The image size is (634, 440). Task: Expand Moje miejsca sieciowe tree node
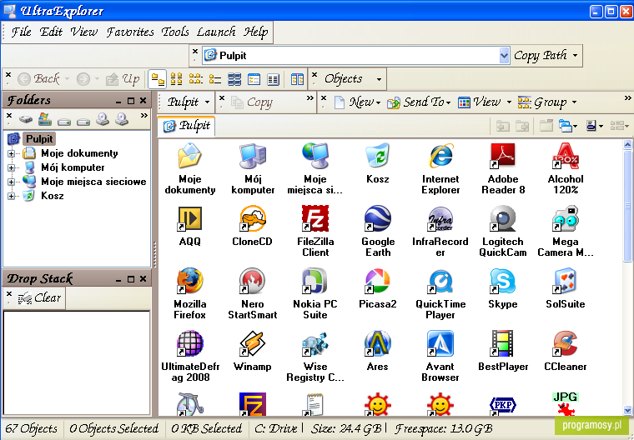coord(12,182)
